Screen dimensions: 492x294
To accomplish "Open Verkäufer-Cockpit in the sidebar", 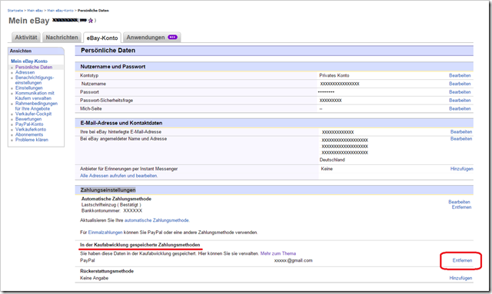I will tap(33, 114).
